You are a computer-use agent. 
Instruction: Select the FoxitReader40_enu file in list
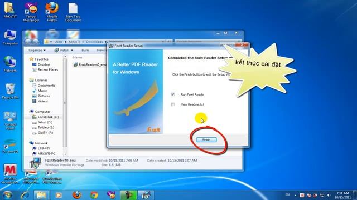tap(90, 64)
